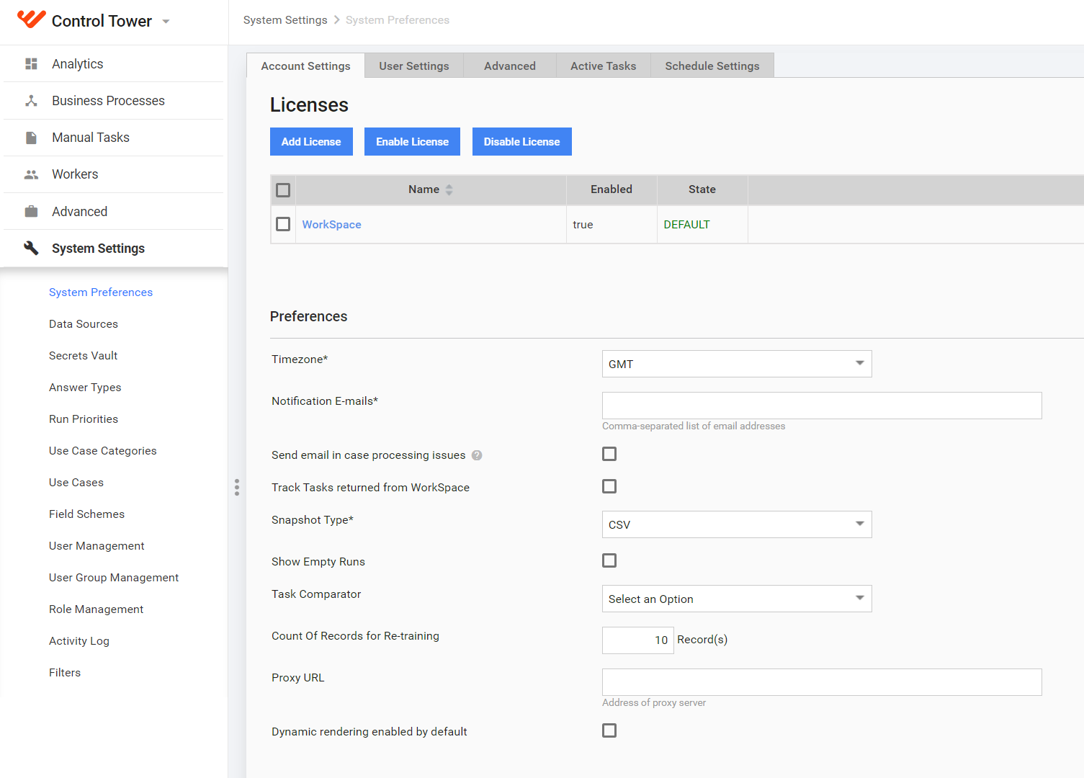
Task: Open the Task Comparator dropdown
Action: [x=737, y=599]
